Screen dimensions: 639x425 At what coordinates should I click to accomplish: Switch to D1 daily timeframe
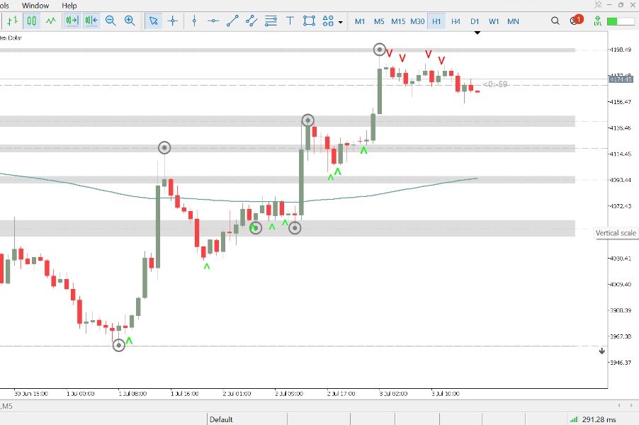tap(475, 21)
